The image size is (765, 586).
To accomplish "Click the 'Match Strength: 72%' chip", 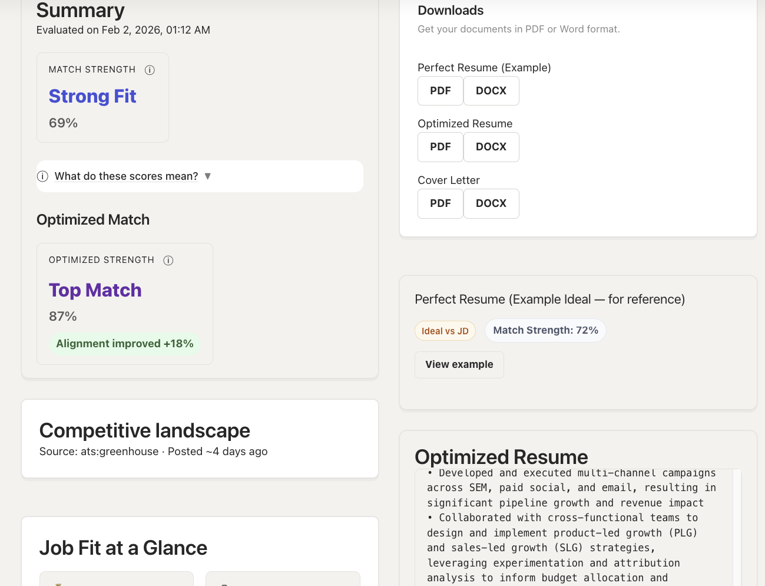I will click(x=545, y=330).
